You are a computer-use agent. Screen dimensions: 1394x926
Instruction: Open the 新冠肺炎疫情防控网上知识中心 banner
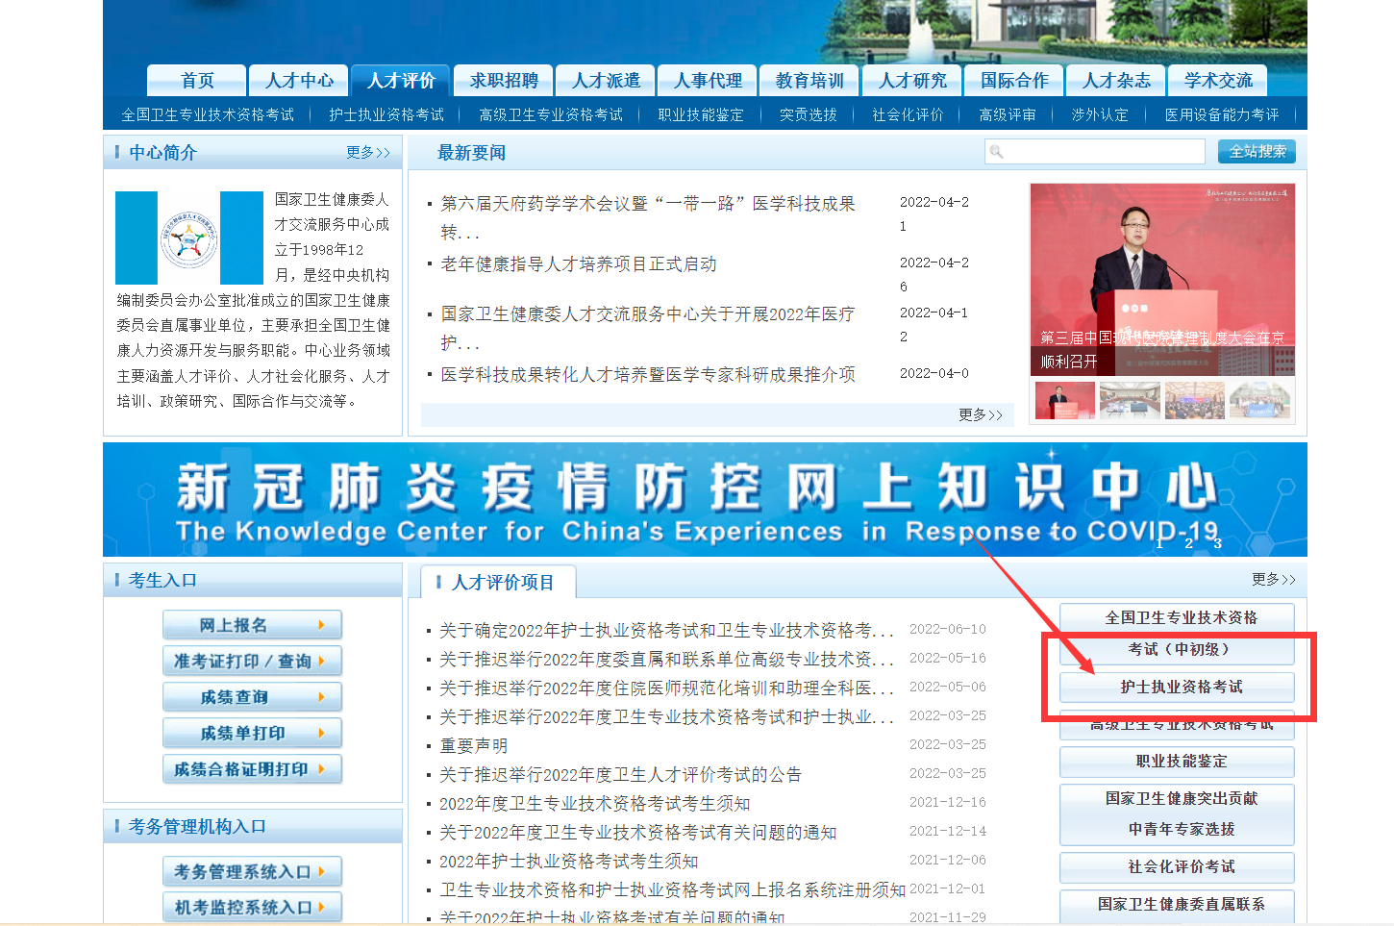[705, 499]
